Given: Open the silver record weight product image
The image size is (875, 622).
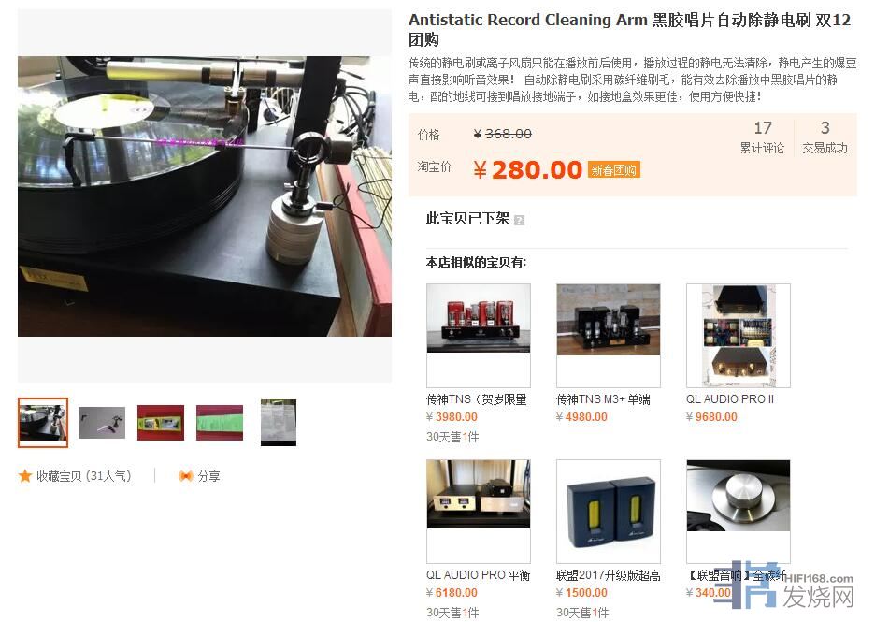Looking at the screenshot, I should pos(739,512).
